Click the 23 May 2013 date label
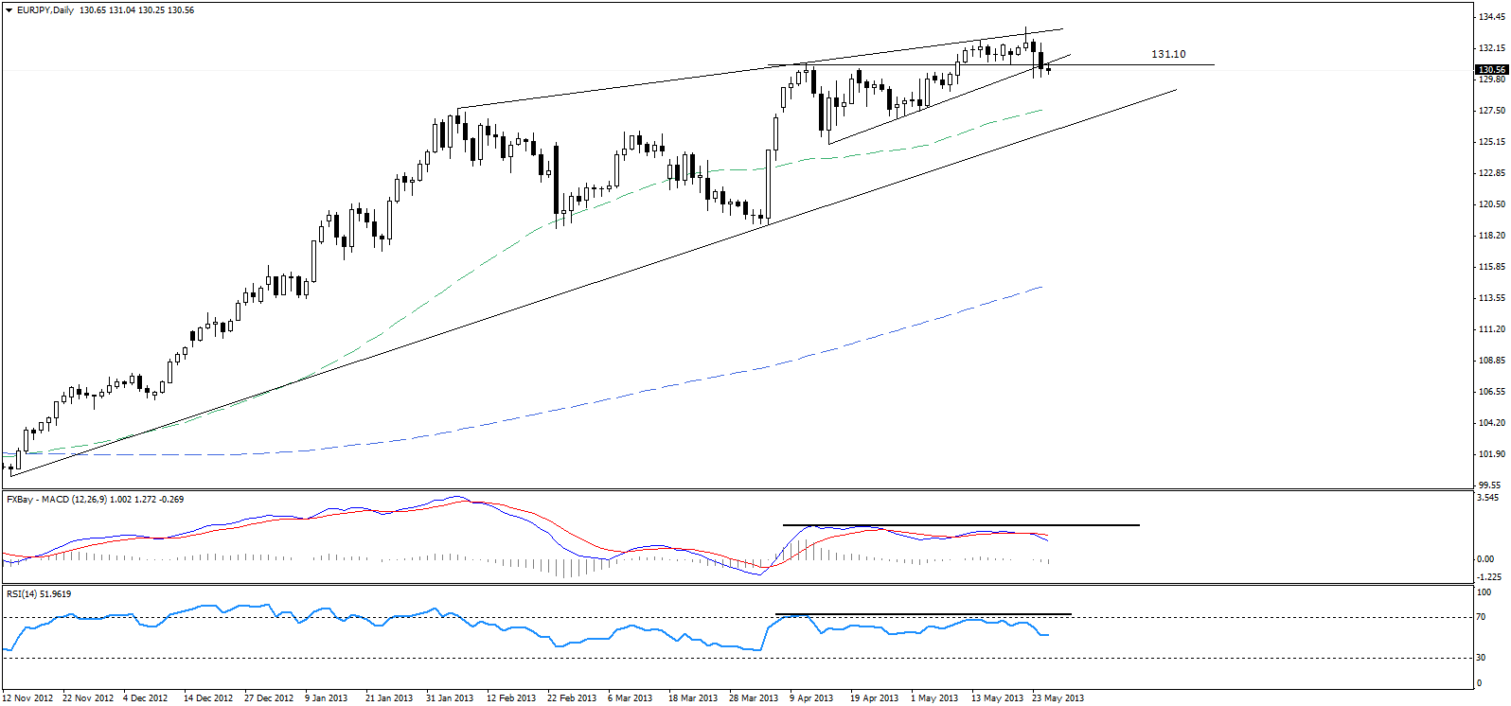Image resolution: width=1511 pixels, height=706 pixels. click(1058, 698)
